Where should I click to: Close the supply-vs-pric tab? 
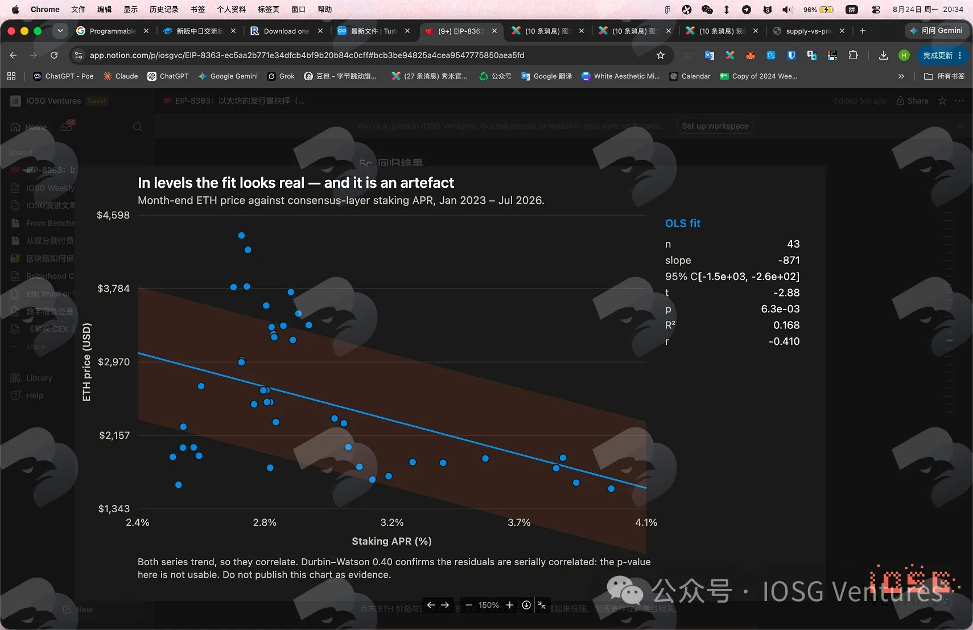[842, 31]
